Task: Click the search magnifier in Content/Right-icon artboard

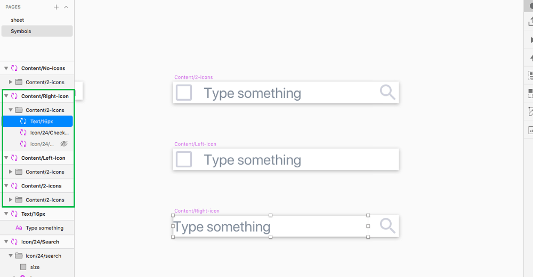Action: [387, 226]
